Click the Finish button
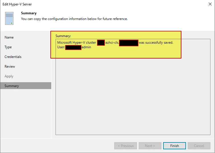The image size is (215, 153). 174,146
